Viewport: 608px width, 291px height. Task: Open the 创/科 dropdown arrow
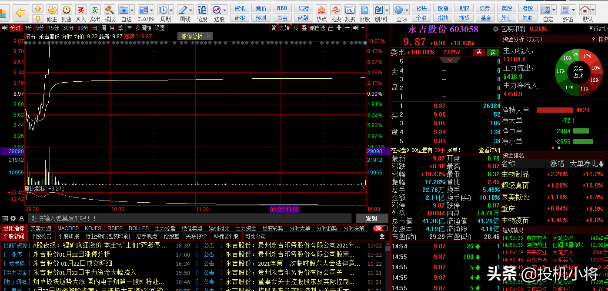pos(387,10)
